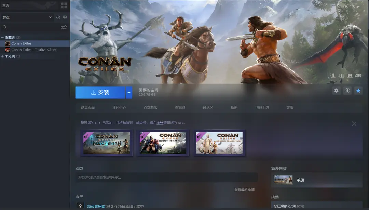The image size is (369, 210).
Task: Toggle the favorite star for Conan Exiles
Action: pos(358,91)
